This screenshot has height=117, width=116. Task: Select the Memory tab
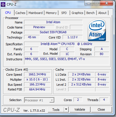[x=51, y=13]
